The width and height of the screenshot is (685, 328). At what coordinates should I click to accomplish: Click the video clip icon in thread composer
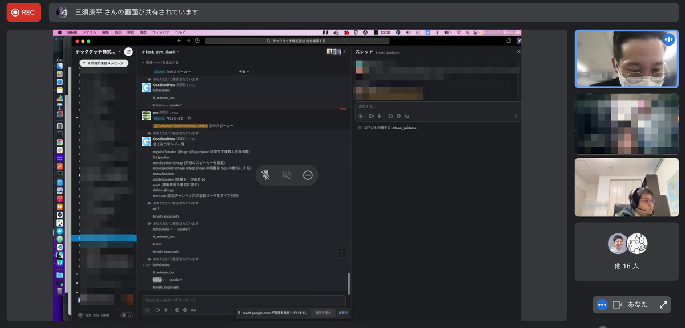371,116
